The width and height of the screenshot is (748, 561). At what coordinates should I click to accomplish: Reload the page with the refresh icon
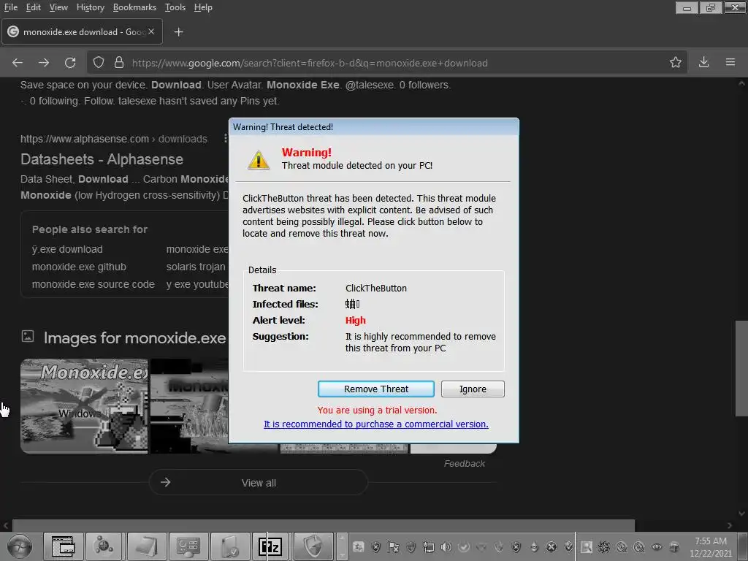pyautogui.click(x=70, y=63)
